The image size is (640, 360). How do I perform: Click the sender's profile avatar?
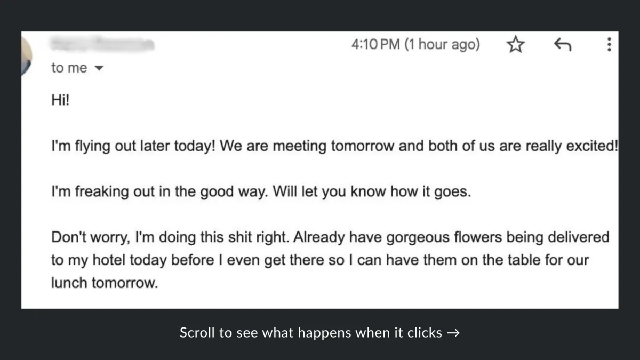tap(27, 56)
